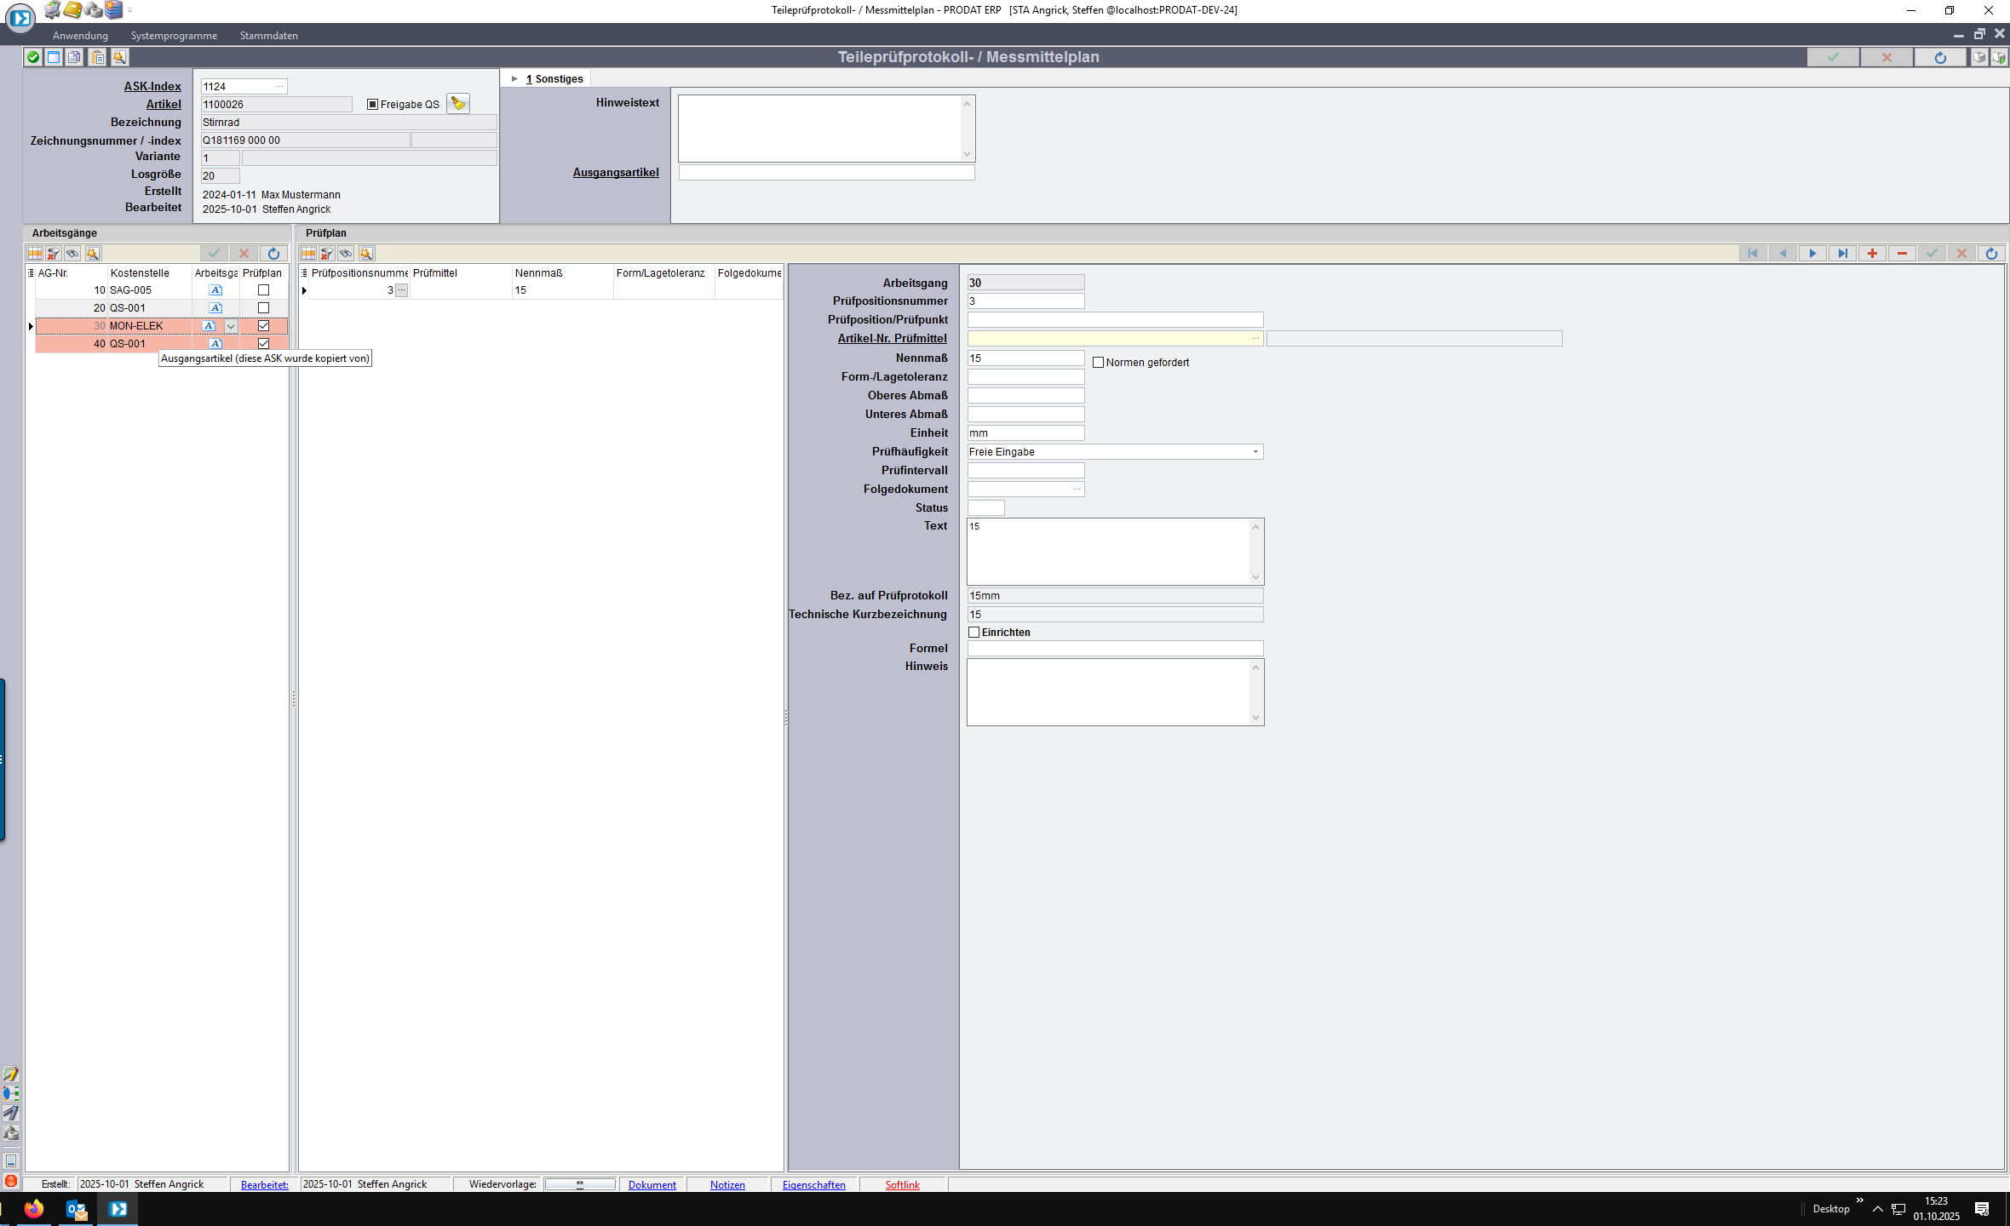Click the red minus to delete Prüfplan record
The image size is (2010, 1226).
[x=1902, y=254]
